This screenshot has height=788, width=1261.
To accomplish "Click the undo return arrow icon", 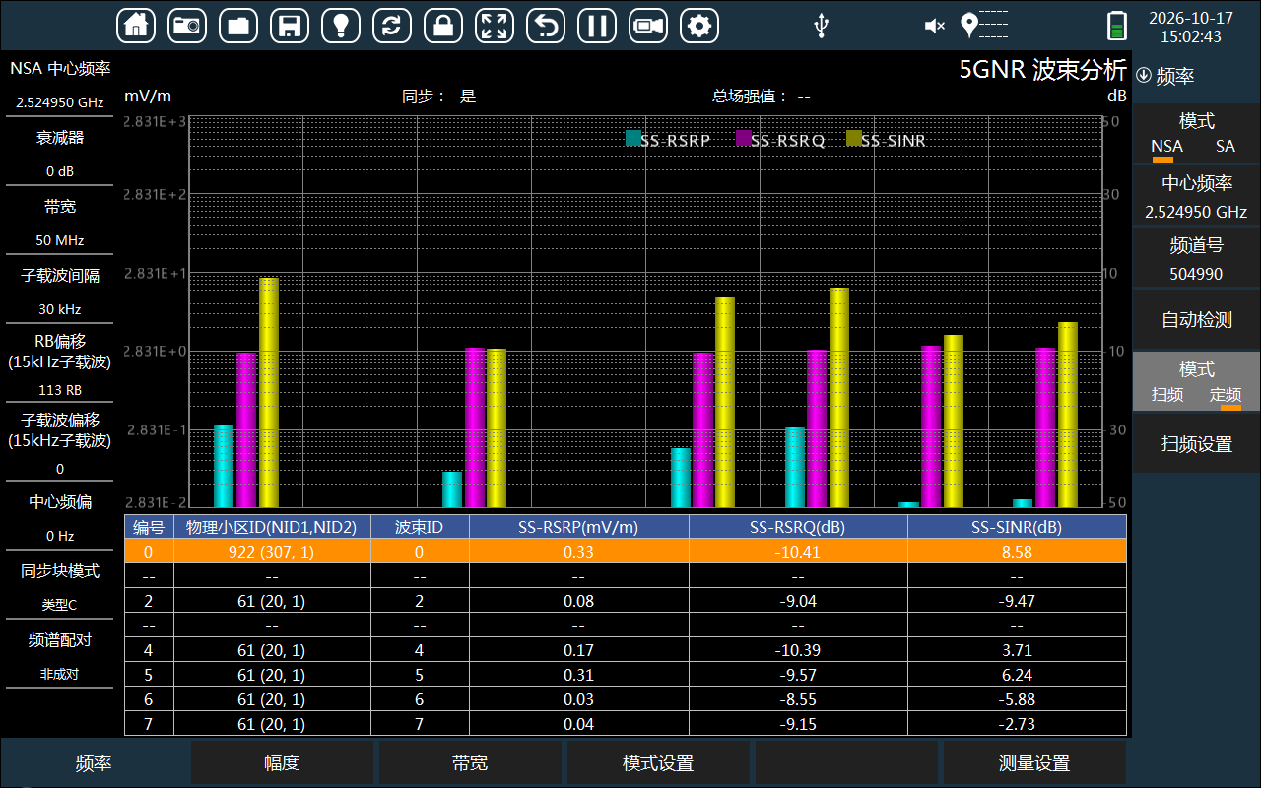I will [546, 26].
